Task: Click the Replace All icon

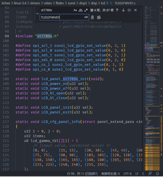Action: coord(99,17)
